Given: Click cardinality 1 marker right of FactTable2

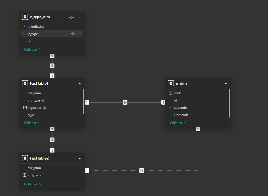Looking at the screenshot, I should [x=87, y=170].
